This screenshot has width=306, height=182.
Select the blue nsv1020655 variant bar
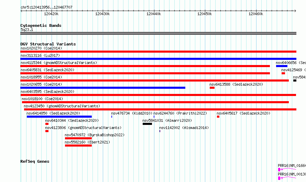[x=103, y=88]
